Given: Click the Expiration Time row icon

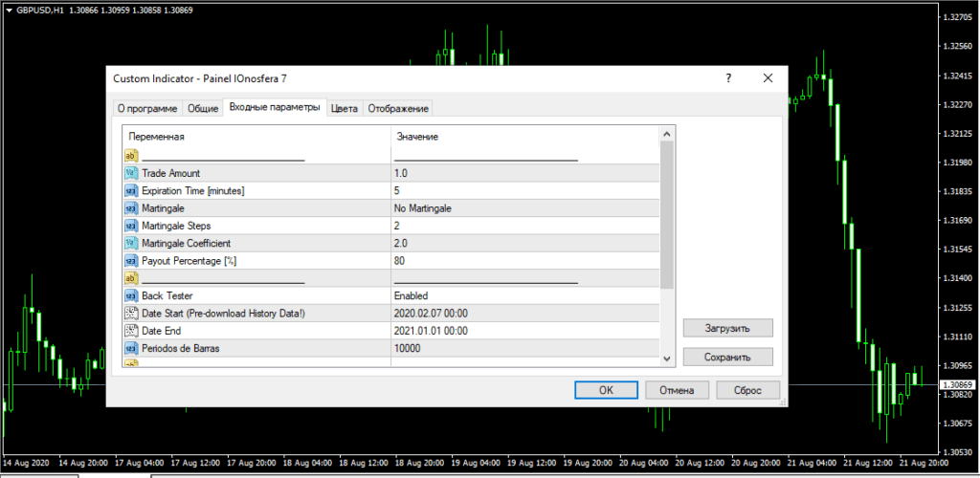Looking at the screenshot, I should 131,190.
